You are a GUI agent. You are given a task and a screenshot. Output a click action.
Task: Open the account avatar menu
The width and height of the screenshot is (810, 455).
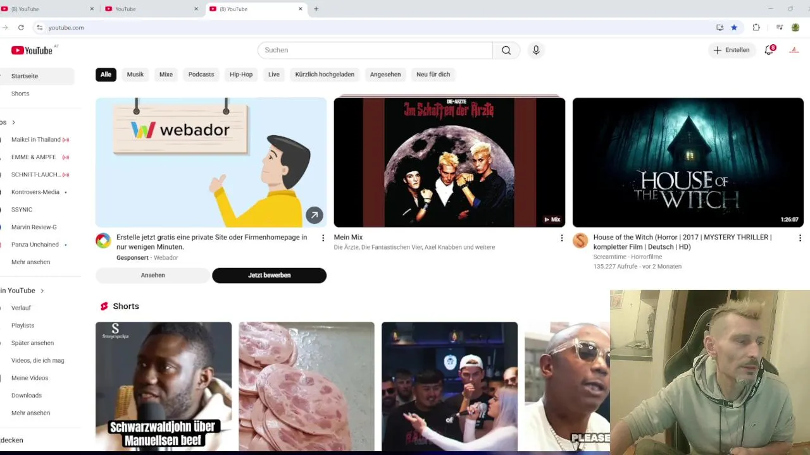pyautogui.click(x=794, y=50)
